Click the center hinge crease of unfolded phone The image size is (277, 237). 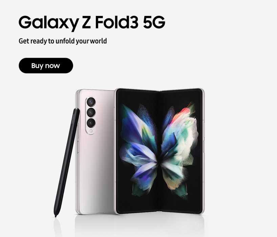159,152
